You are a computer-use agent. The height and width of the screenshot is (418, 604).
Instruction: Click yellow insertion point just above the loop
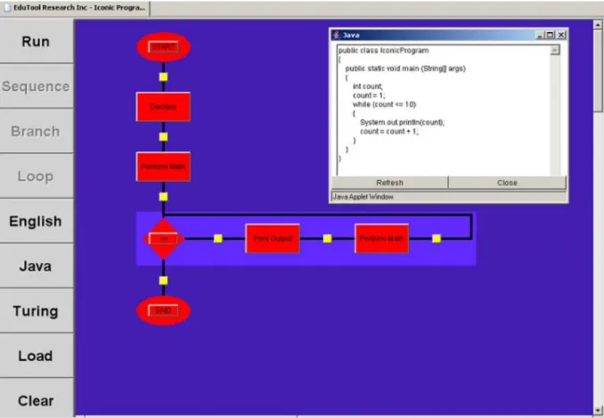(163, 197)
